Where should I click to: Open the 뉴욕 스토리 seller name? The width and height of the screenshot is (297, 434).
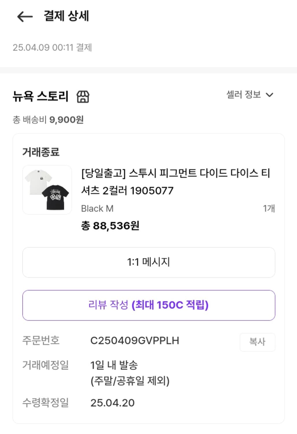pyautogui.click(x=40, y=96)
